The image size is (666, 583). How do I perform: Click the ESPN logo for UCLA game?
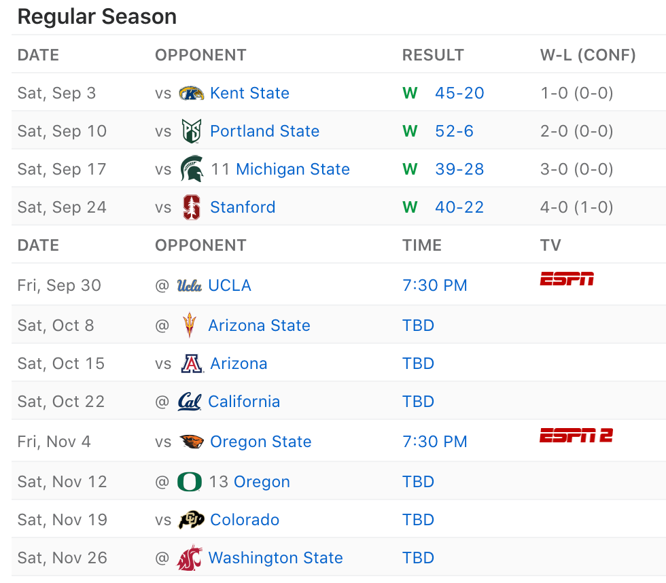coord(567,279)
